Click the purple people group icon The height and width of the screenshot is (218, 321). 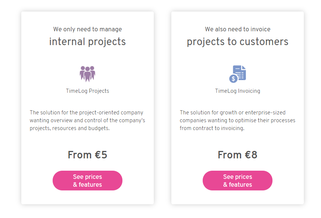coord(87,74)
